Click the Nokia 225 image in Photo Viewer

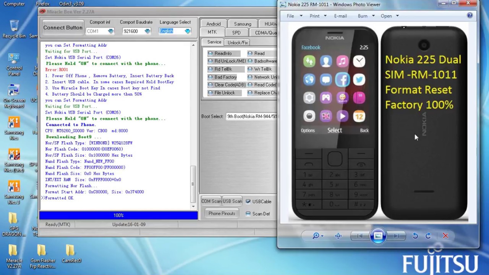coord(378,123)
